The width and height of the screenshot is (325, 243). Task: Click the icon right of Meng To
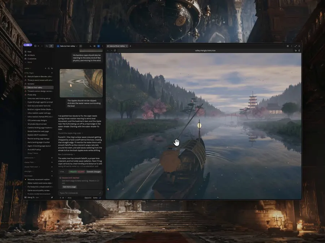(x=52, y=198)
